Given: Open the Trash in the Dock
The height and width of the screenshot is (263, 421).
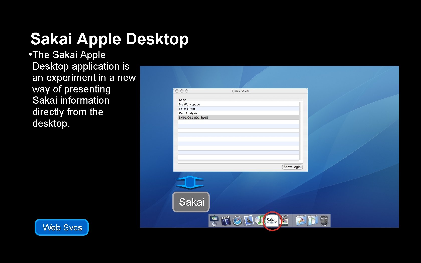Looking at the screenshot, I should pyautogui.click(x=324, y=221).
